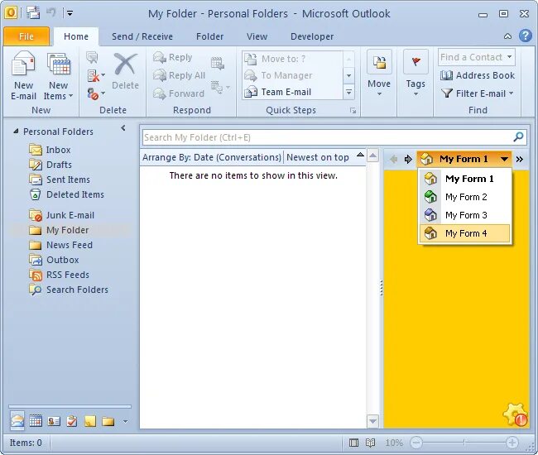This screenshot has width=538, height=455.
Task: Click the Send/Receive All Folders quick access icon
Action: [33, 13]
